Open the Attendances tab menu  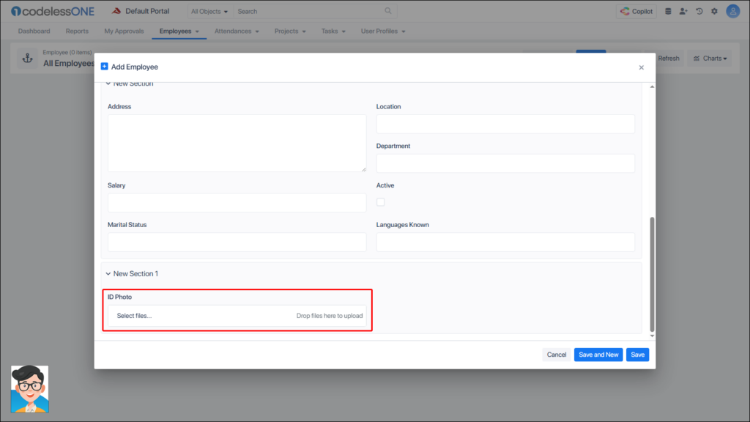[237, 32]
